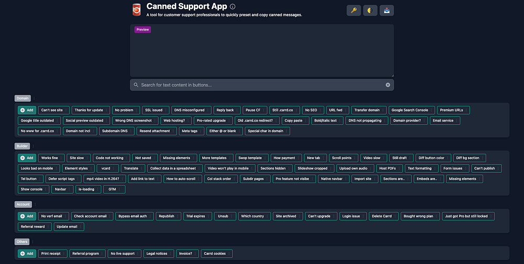Focus the search for text content field
Viewport: 524px width, 264px height.
pos(262,85)
